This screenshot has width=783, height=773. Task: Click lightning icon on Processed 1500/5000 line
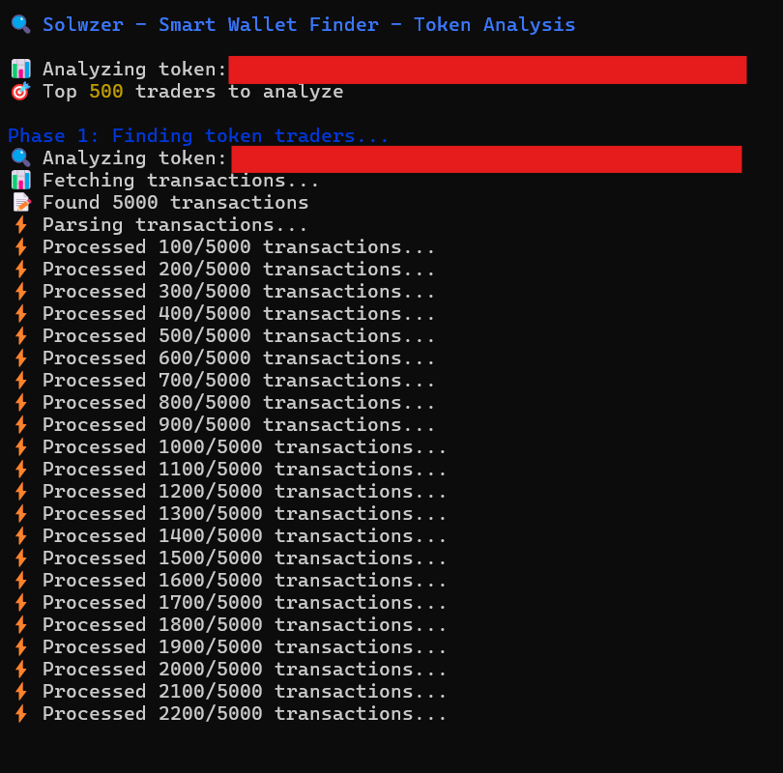click(20, 558)
